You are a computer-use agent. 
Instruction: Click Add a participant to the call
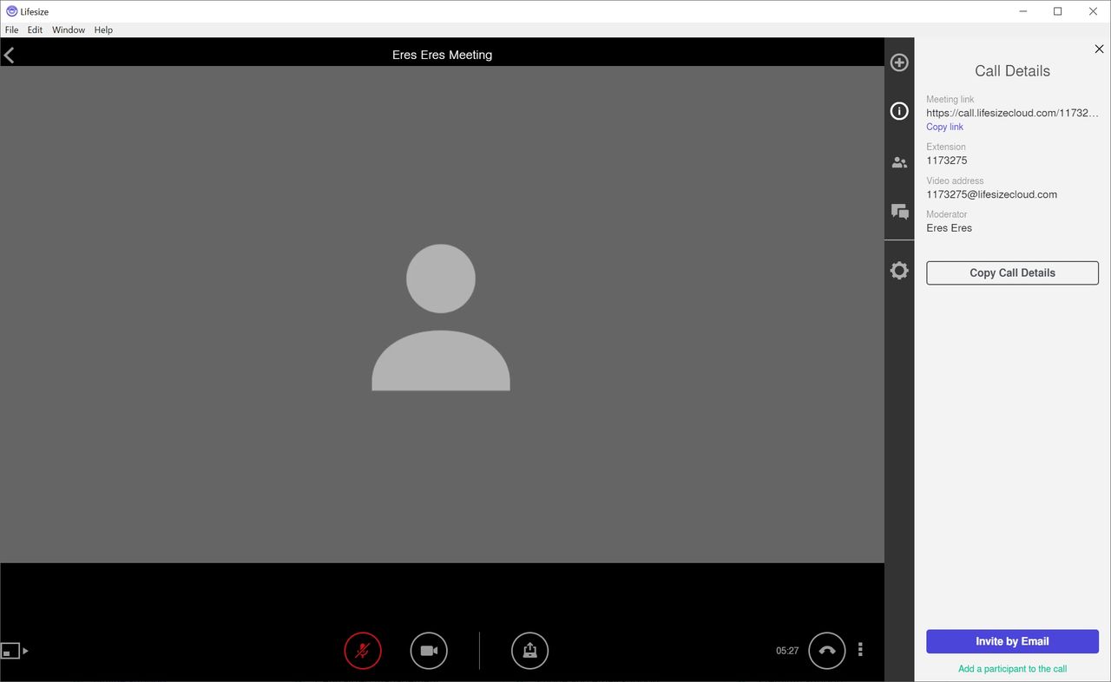[x=1012, y=669]
